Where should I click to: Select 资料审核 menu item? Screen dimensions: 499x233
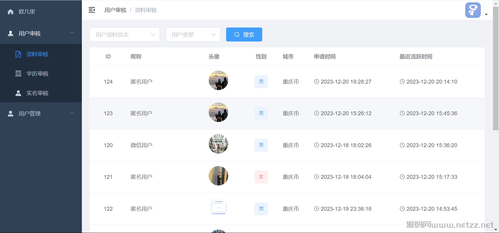point(41,54)
